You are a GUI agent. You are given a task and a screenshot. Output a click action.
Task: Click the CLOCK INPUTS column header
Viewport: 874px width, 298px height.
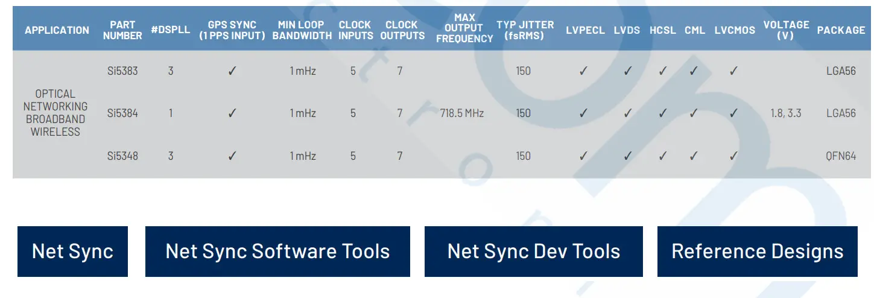click(x=355, y=30)
